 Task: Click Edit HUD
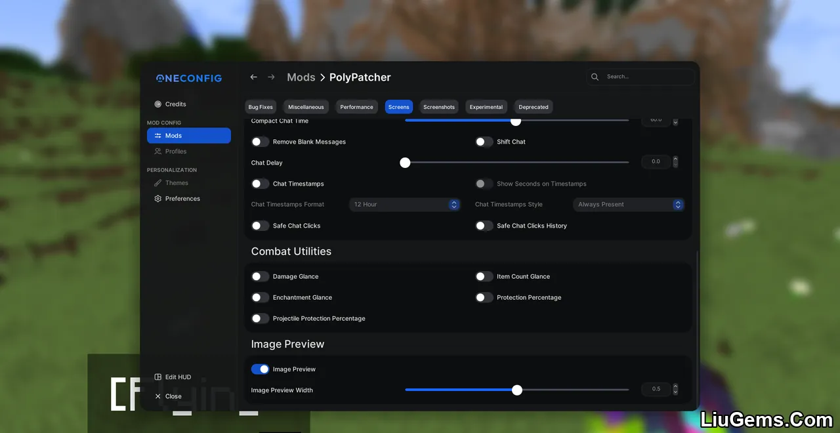point(173,377)
